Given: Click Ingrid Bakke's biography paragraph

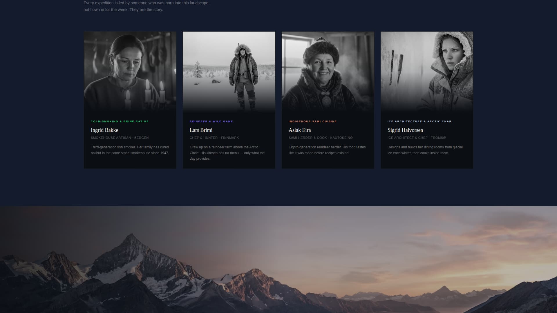Looking at the screenshot, I should point(130,150).
